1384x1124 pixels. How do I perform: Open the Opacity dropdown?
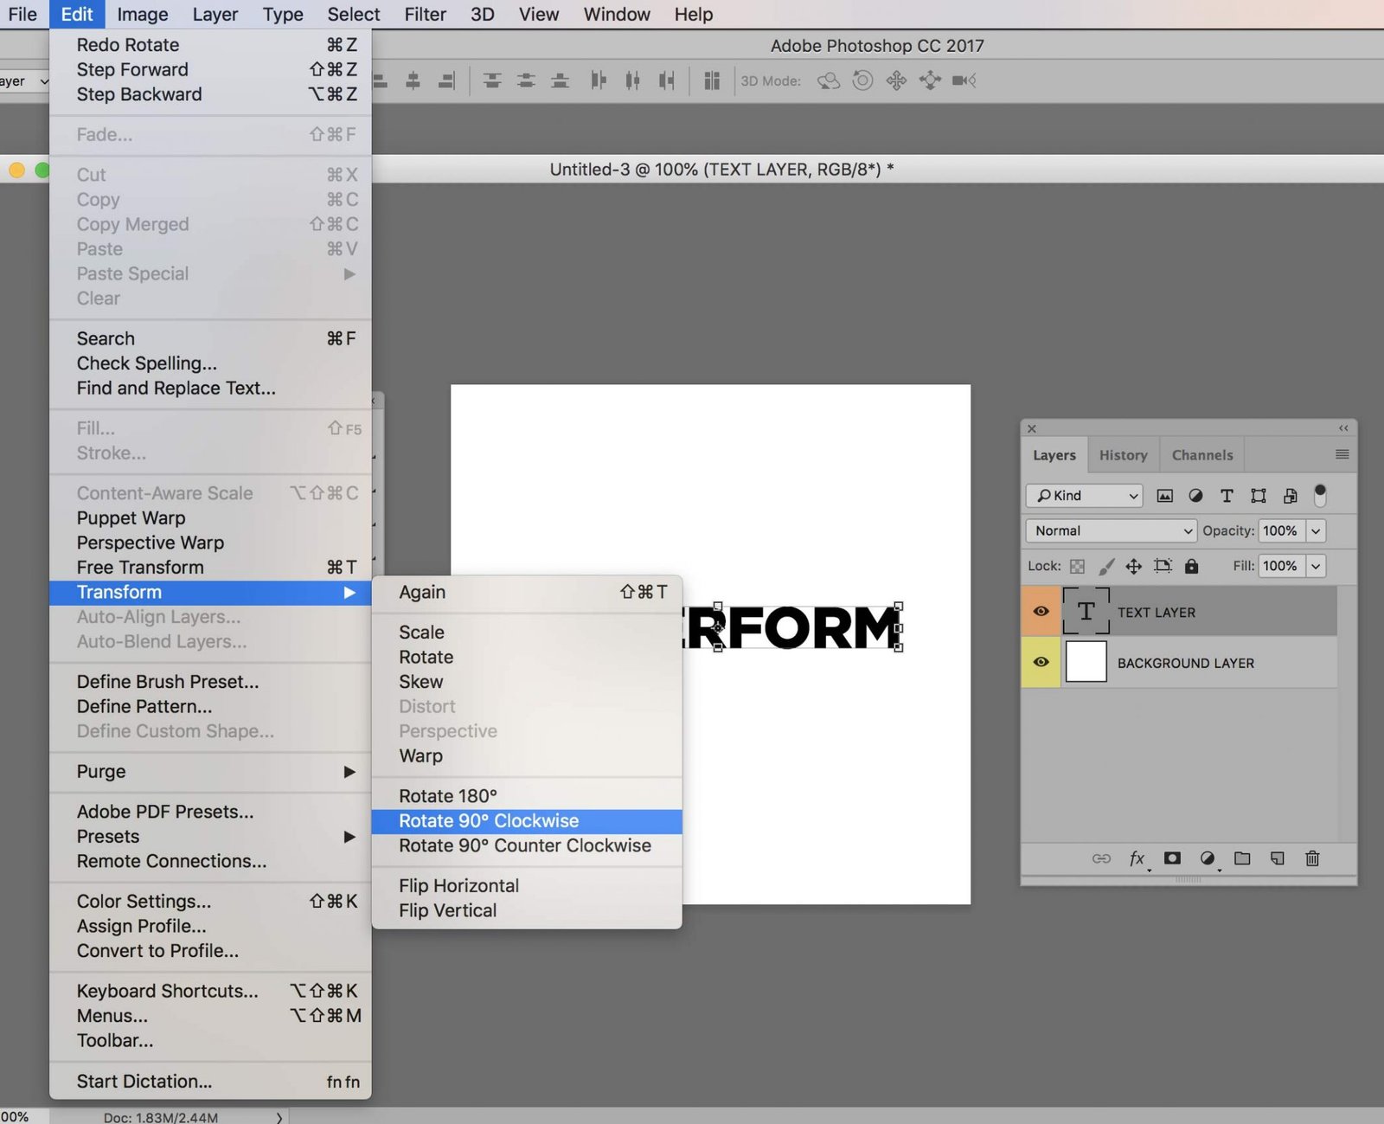point(1316,530)
